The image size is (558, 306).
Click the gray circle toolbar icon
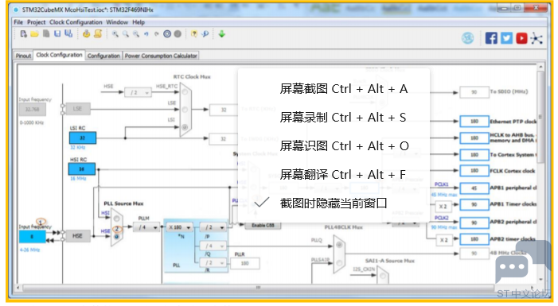[178, 34]
